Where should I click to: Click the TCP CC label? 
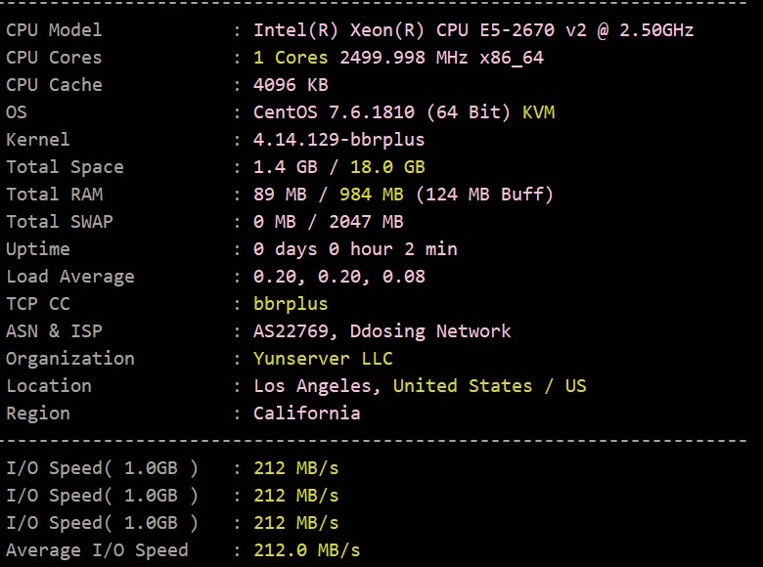(x=38, y=304)
